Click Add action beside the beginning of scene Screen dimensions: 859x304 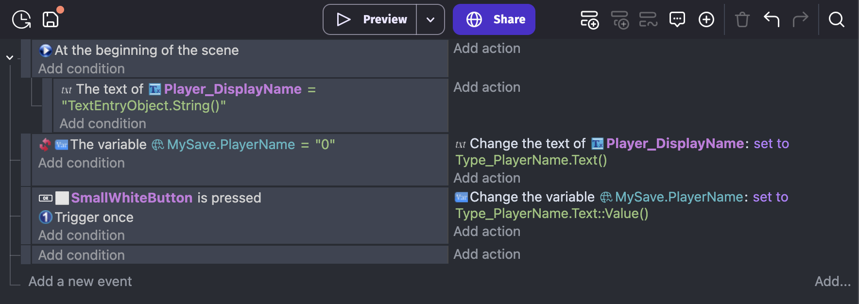point(487,49)
